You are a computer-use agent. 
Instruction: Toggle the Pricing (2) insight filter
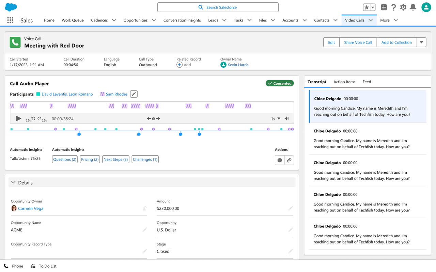point(90,159)
